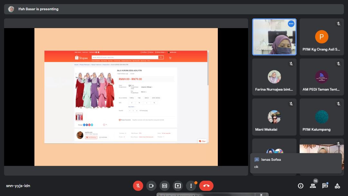Select the Mani Mekalai participant tile
The width and height of the screenshot is (348, 196).
click(x=274, y=117)
